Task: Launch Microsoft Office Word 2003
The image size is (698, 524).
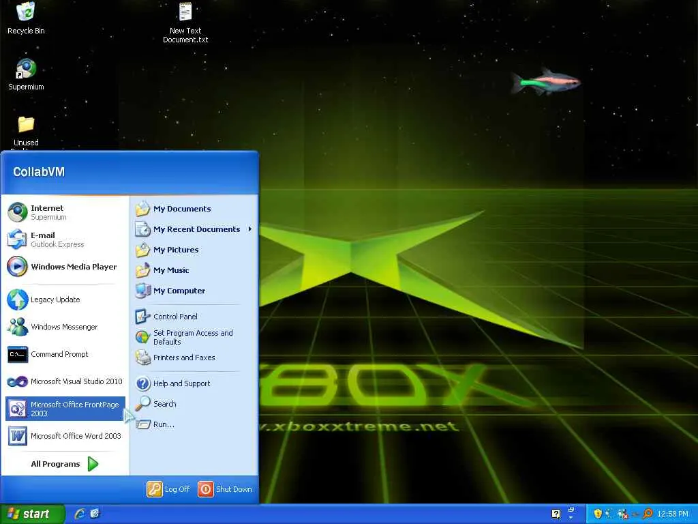Action: pos(65,436)
